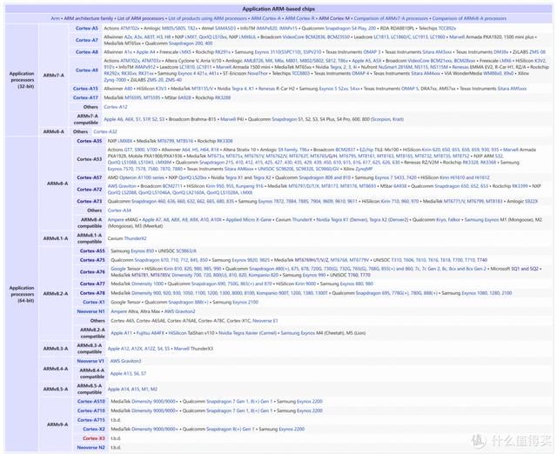
Task: Open Comparison of ARMv7-A processors link
Action: pyautogui.click(x=391, y=18)
